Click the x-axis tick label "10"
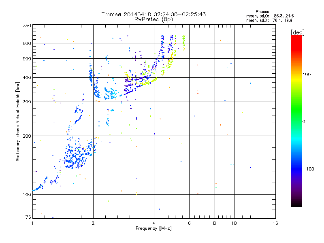Image resolution: width=324 pixels, height=243 pixels. pyautogui.click(x=234, y=223)
